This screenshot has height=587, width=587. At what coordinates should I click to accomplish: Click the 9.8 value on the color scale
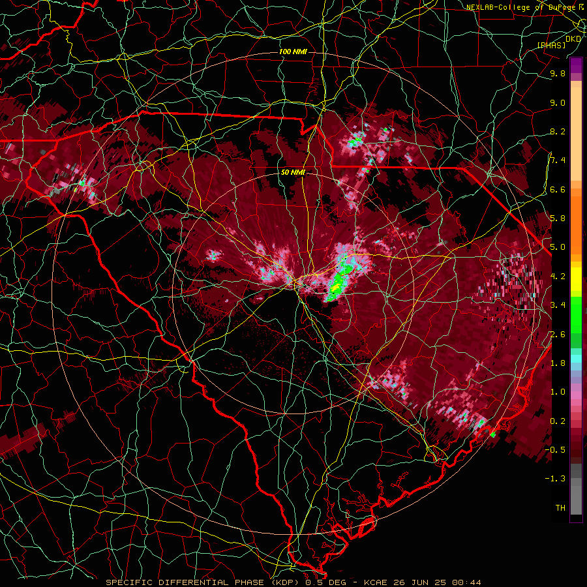coord(558,73)
